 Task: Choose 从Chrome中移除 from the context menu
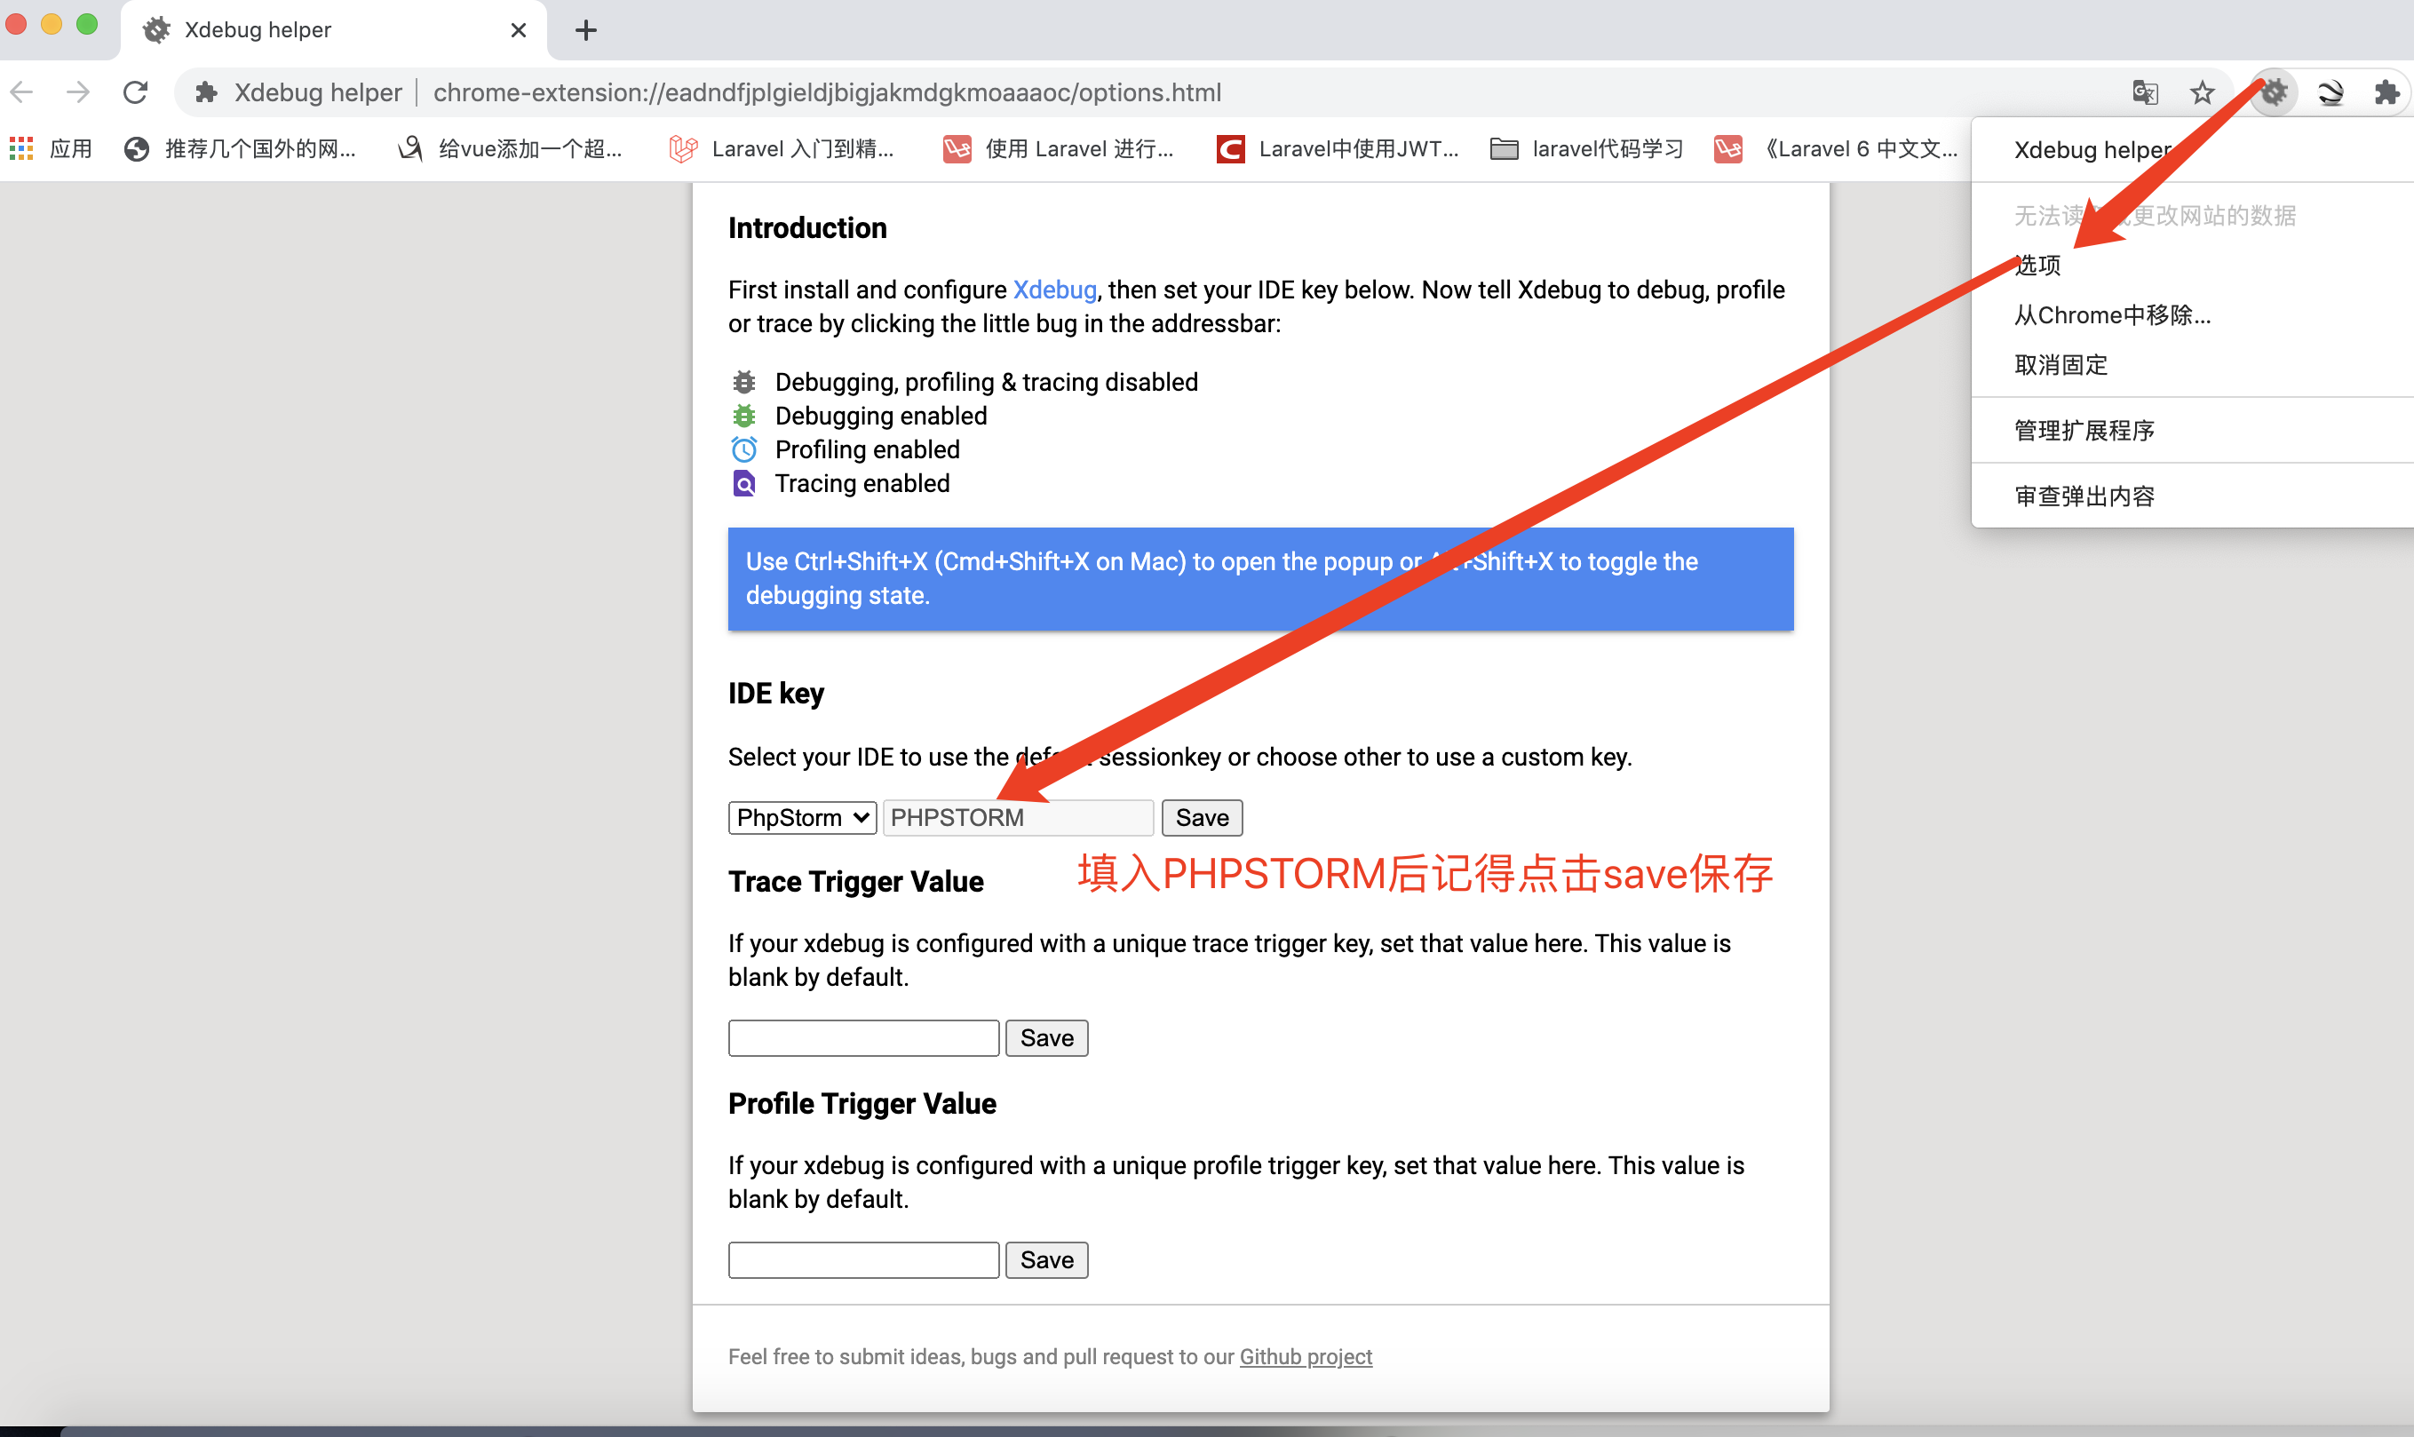tap(2112, 314)
